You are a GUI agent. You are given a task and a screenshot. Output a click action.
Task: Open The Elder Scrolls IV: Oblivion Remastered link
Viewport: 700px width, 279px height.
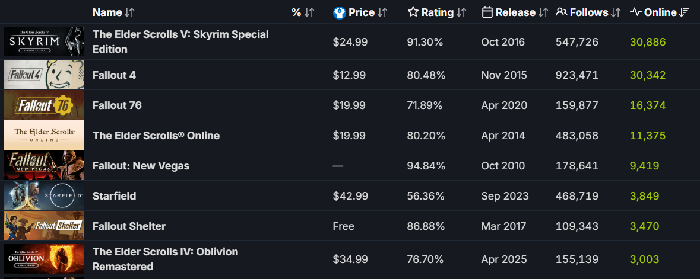tap(165, 259)
